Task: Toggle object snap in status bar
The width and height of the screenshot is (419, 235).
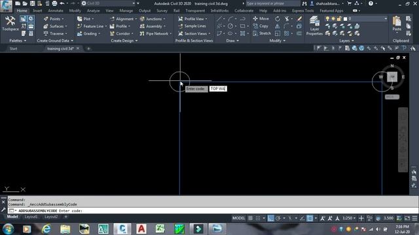Action: click(310, 218)
